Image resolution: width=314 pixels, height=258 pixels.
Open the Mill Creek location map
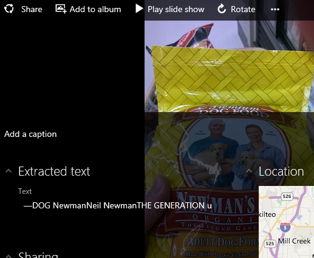tap(286, 222)
